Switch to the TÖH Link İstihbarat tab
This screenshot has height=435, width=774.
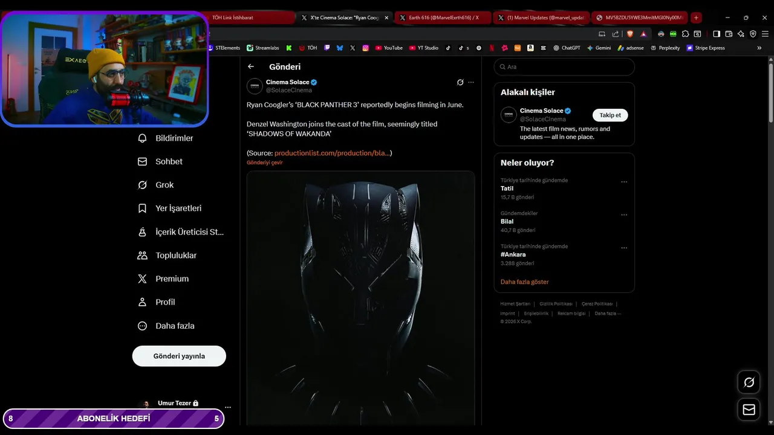251,18
